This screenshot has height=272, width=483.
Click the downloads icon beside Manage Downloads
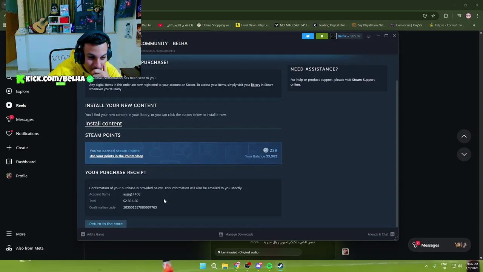(221, 234)
